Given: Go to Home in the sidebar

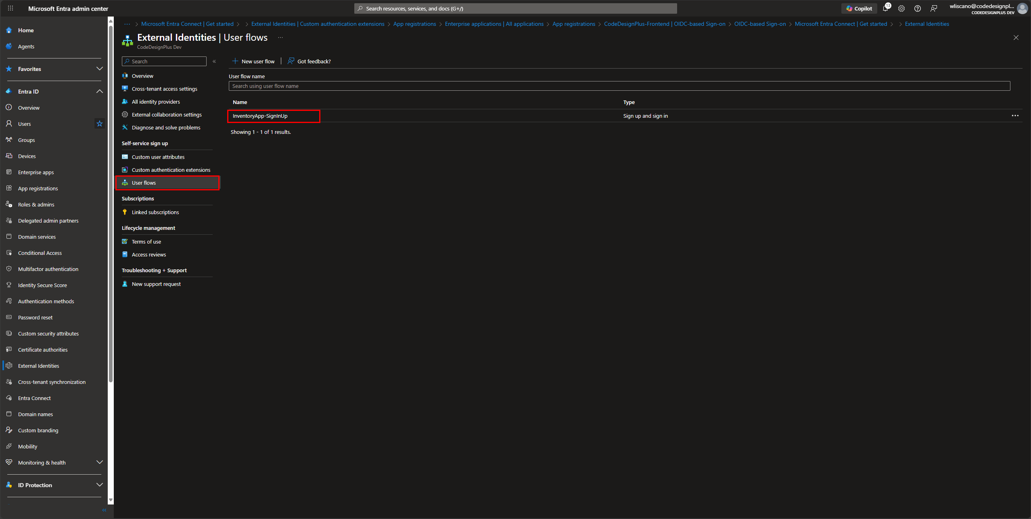Looking at the screenshot, I should pyautogui.click(x=26, y=30).
